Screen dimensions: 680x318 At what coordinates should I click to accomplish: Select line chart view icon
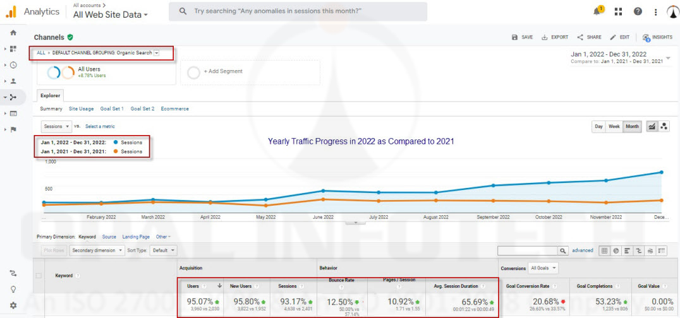[651, 127]
